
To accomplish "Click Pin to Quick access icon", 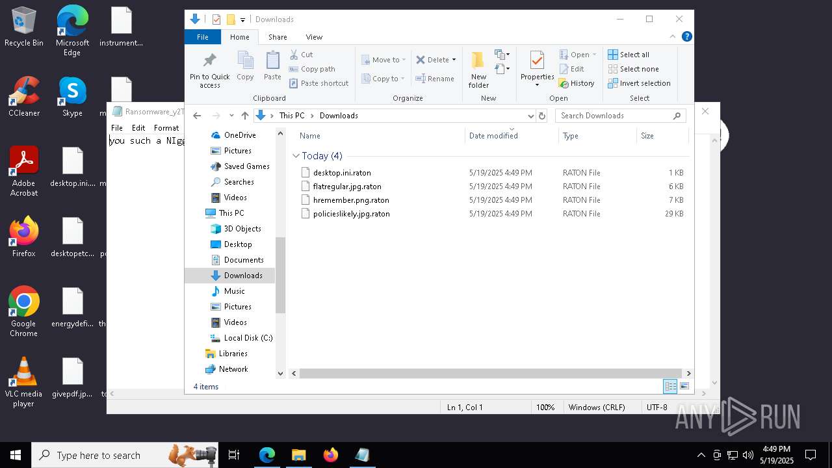I will [209, 70].
